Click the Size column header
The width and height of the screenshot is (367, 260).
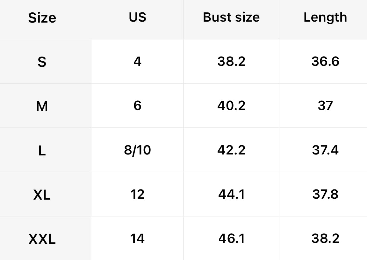click(42, 18)
